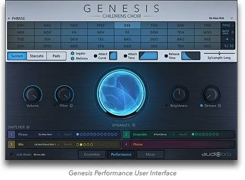The width and height of the screenshot is (245, 180).
Task: Switch to the Performance page tab
Action: point(121,154)
